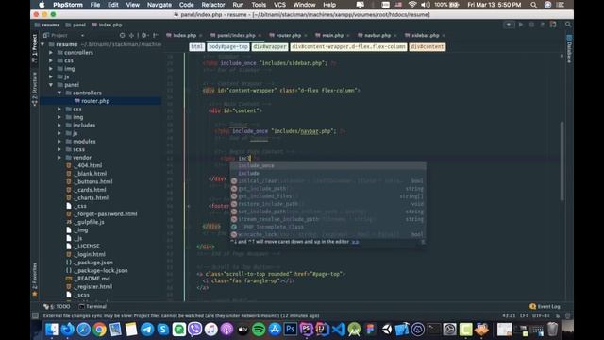This screenshot has width=604, height=340.
Task: Expand the top-level img folder
Action: (51, 69)
